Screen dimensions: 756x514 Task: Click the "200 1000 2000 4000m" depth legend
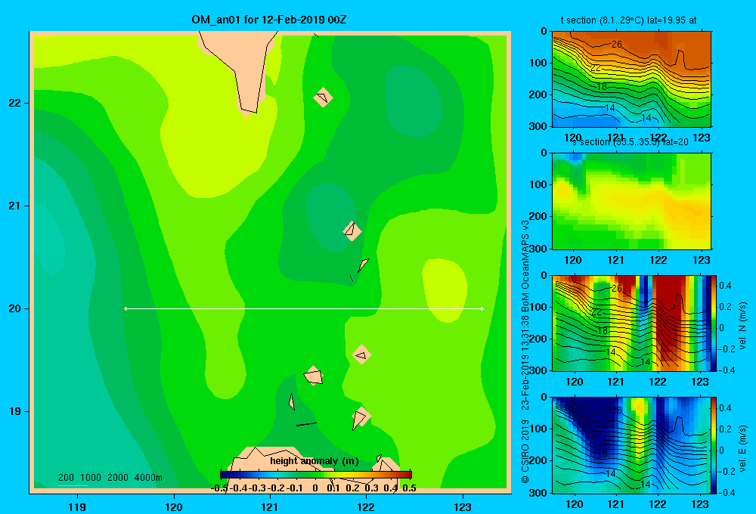[110, 478]
